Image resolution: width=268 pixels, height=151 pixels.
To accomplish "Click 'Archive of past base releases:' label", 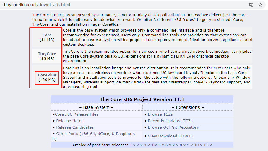I will tap(100, 145).
